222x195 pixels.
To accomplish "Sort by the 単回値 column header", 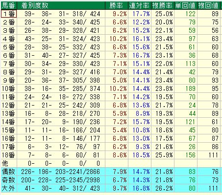I will pos(186,5).
